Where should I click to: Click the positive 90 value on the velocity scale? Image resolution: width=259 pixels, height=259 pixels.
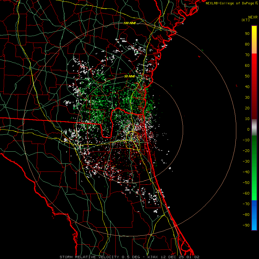coord(247,34)
